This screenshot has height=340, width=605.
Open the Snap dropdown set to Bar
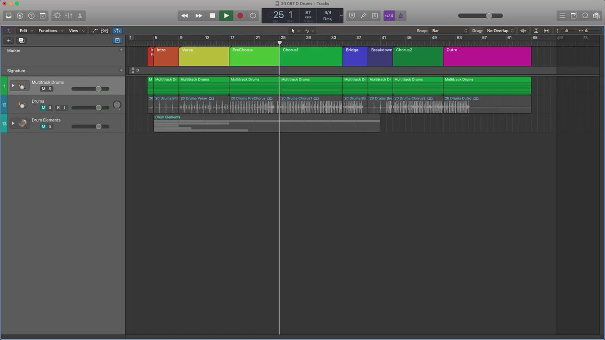pos(449,31)
